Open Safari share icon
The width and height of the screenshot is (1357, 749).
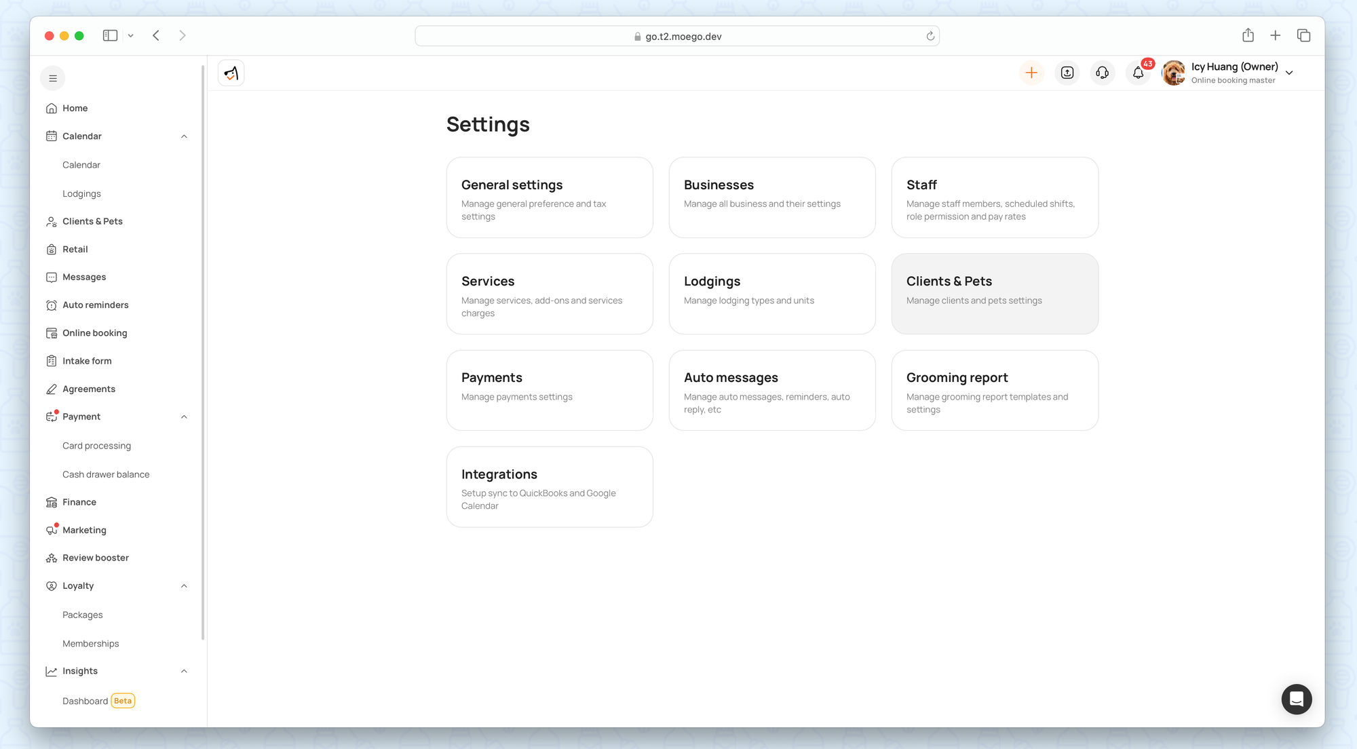(1248, 35)
